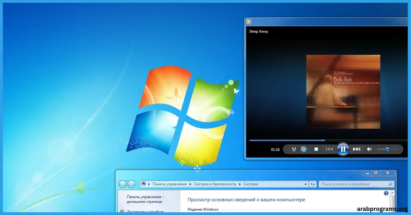Stop the song in Media Player
The image size is (411, 215).
316,149
